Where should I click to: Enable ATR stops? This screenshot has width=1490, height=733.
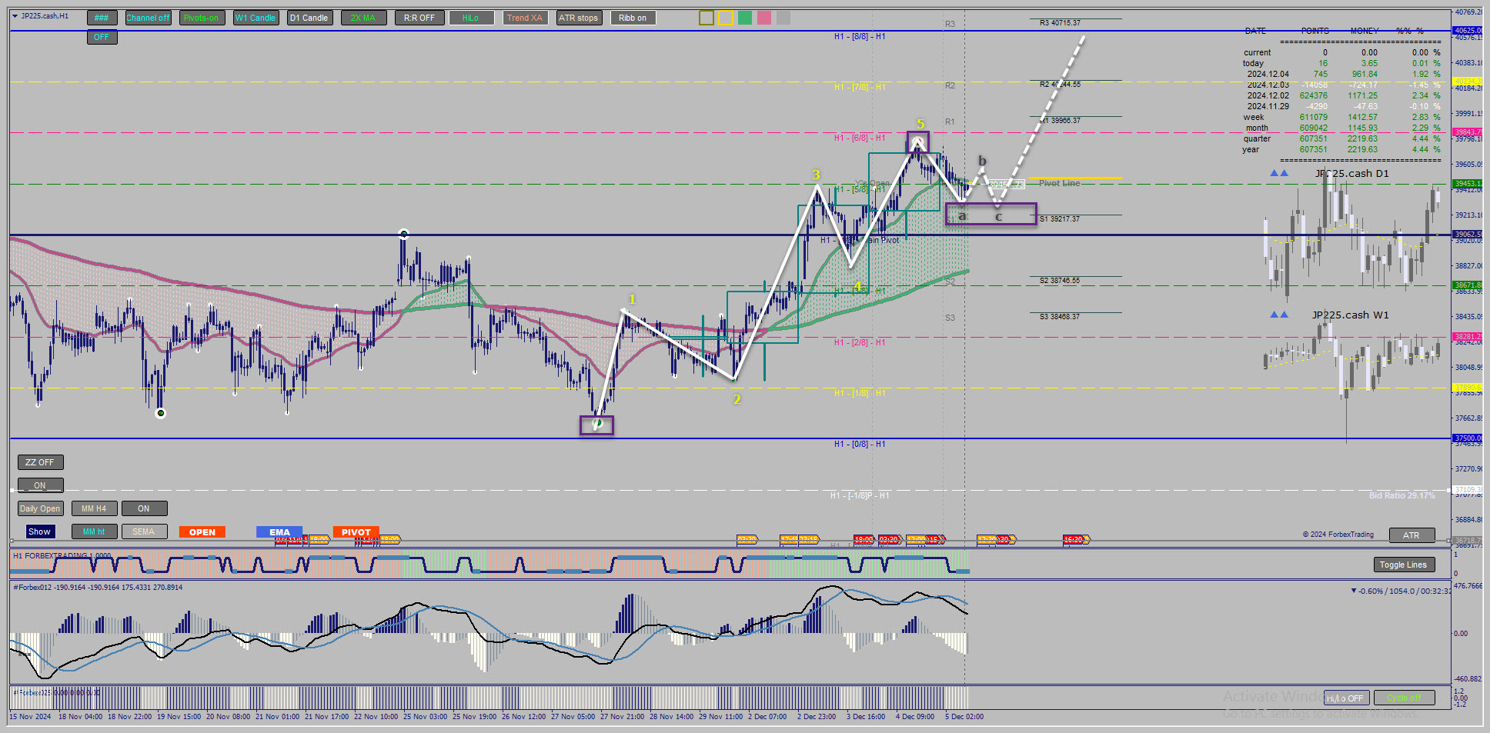pos(579,18)
